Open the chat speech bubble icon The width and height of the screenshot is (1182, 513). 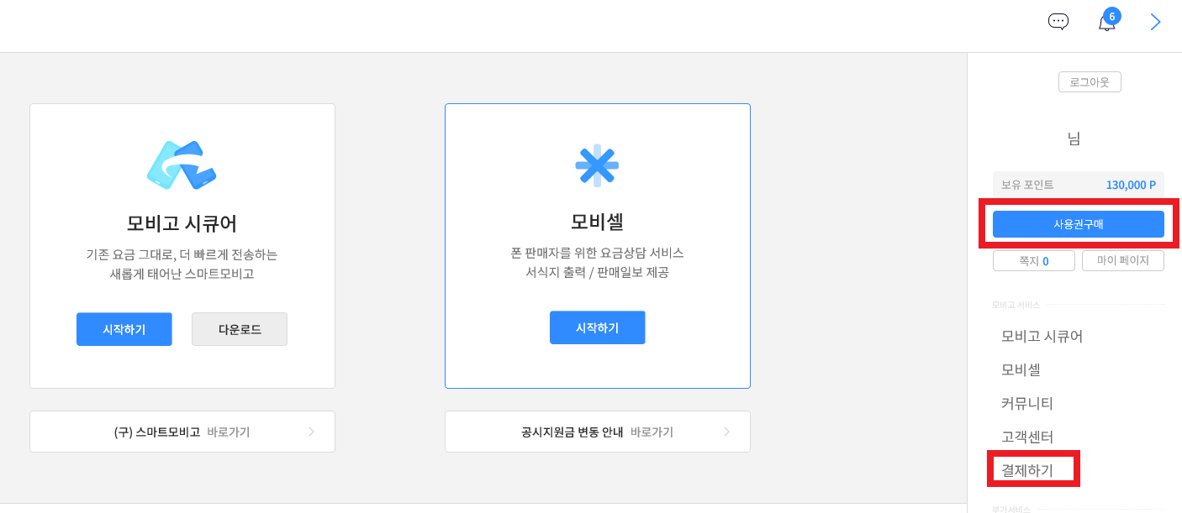(x=1058, y=22)
